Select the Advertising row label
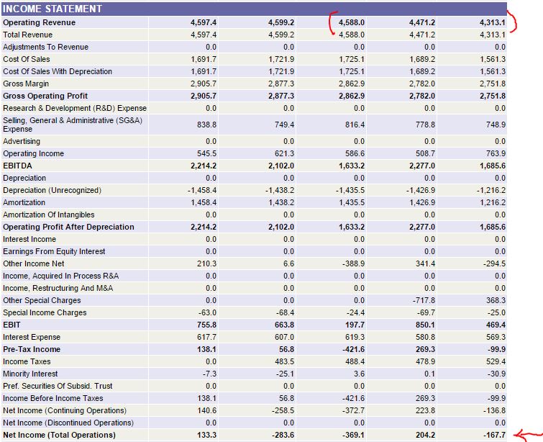Screen dimensions: 543x442 coord(22,141)
